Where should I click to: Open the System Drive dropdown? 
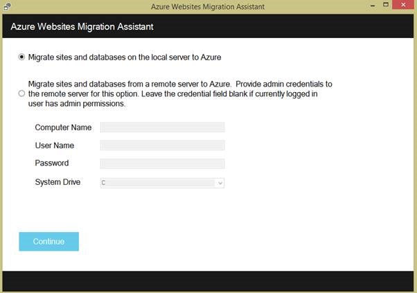click(x=162, y=183)
